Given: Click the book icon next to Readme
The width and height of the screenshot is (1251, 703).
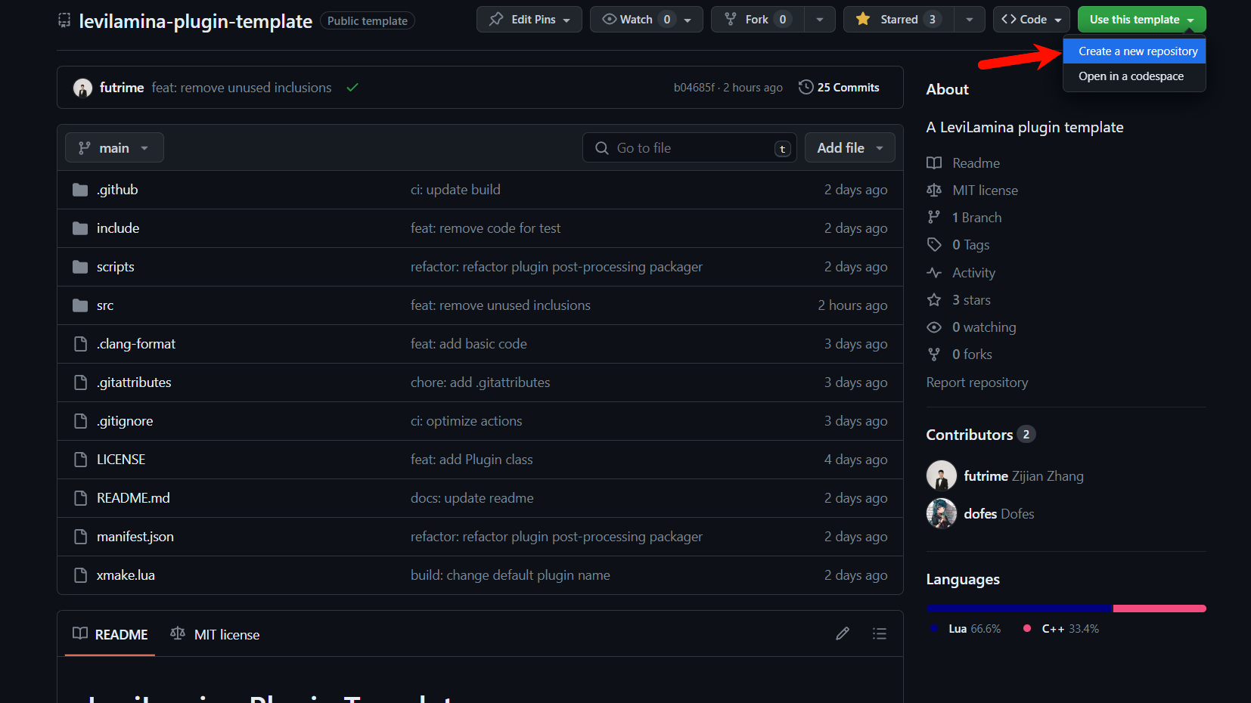Looking at the screenshot, I should click(934, 163).
